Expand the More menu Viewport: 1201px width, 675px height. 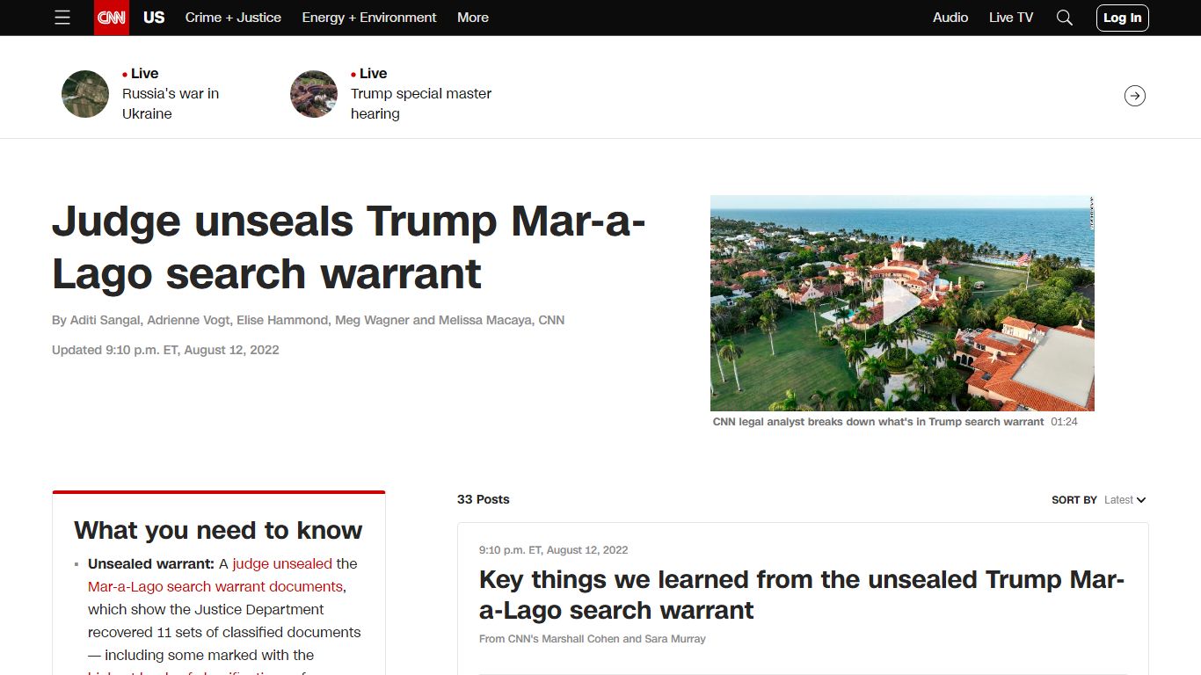[x=473, y=18]
